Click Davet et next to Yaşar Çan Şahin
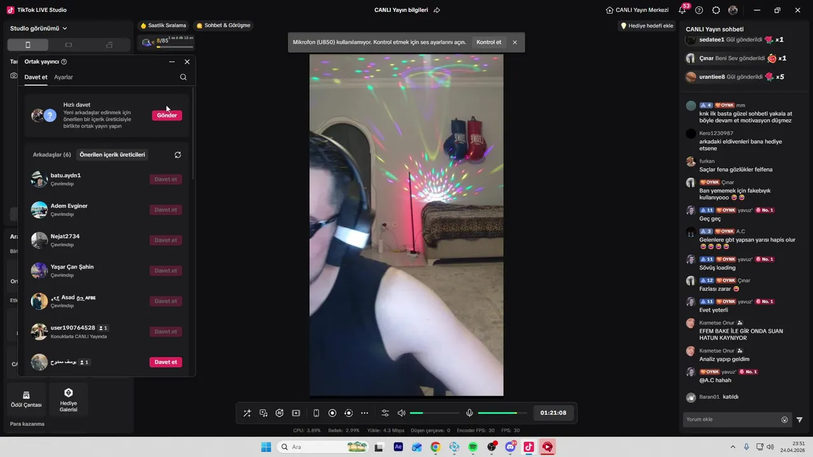813x457 pixels. 166,270
